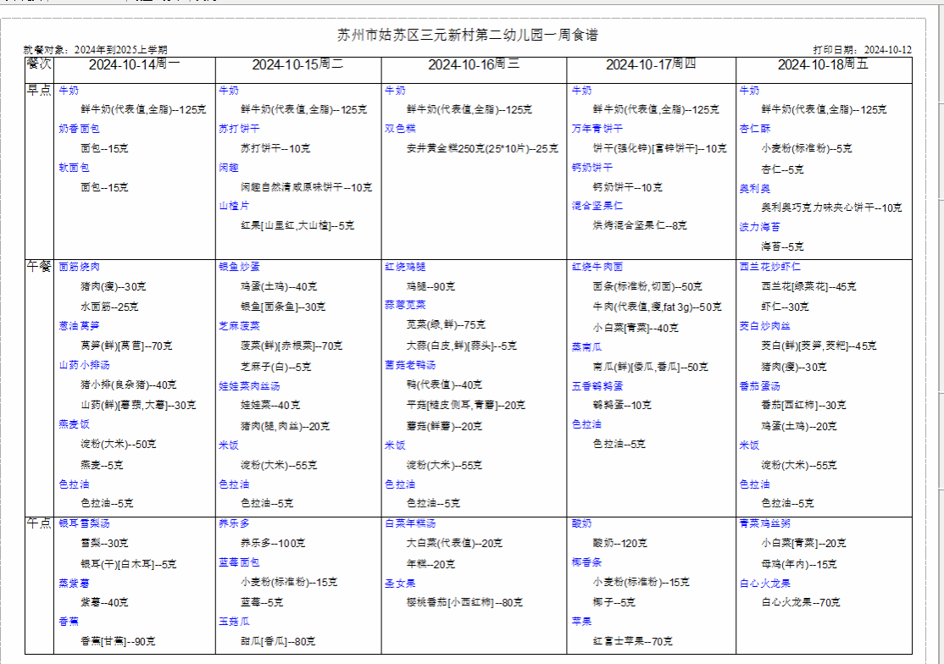The width and height of the screenshot is (944, 664).
Task: Select the 娃娃菜肉丝汤 dish name
Action: [248, 385]
